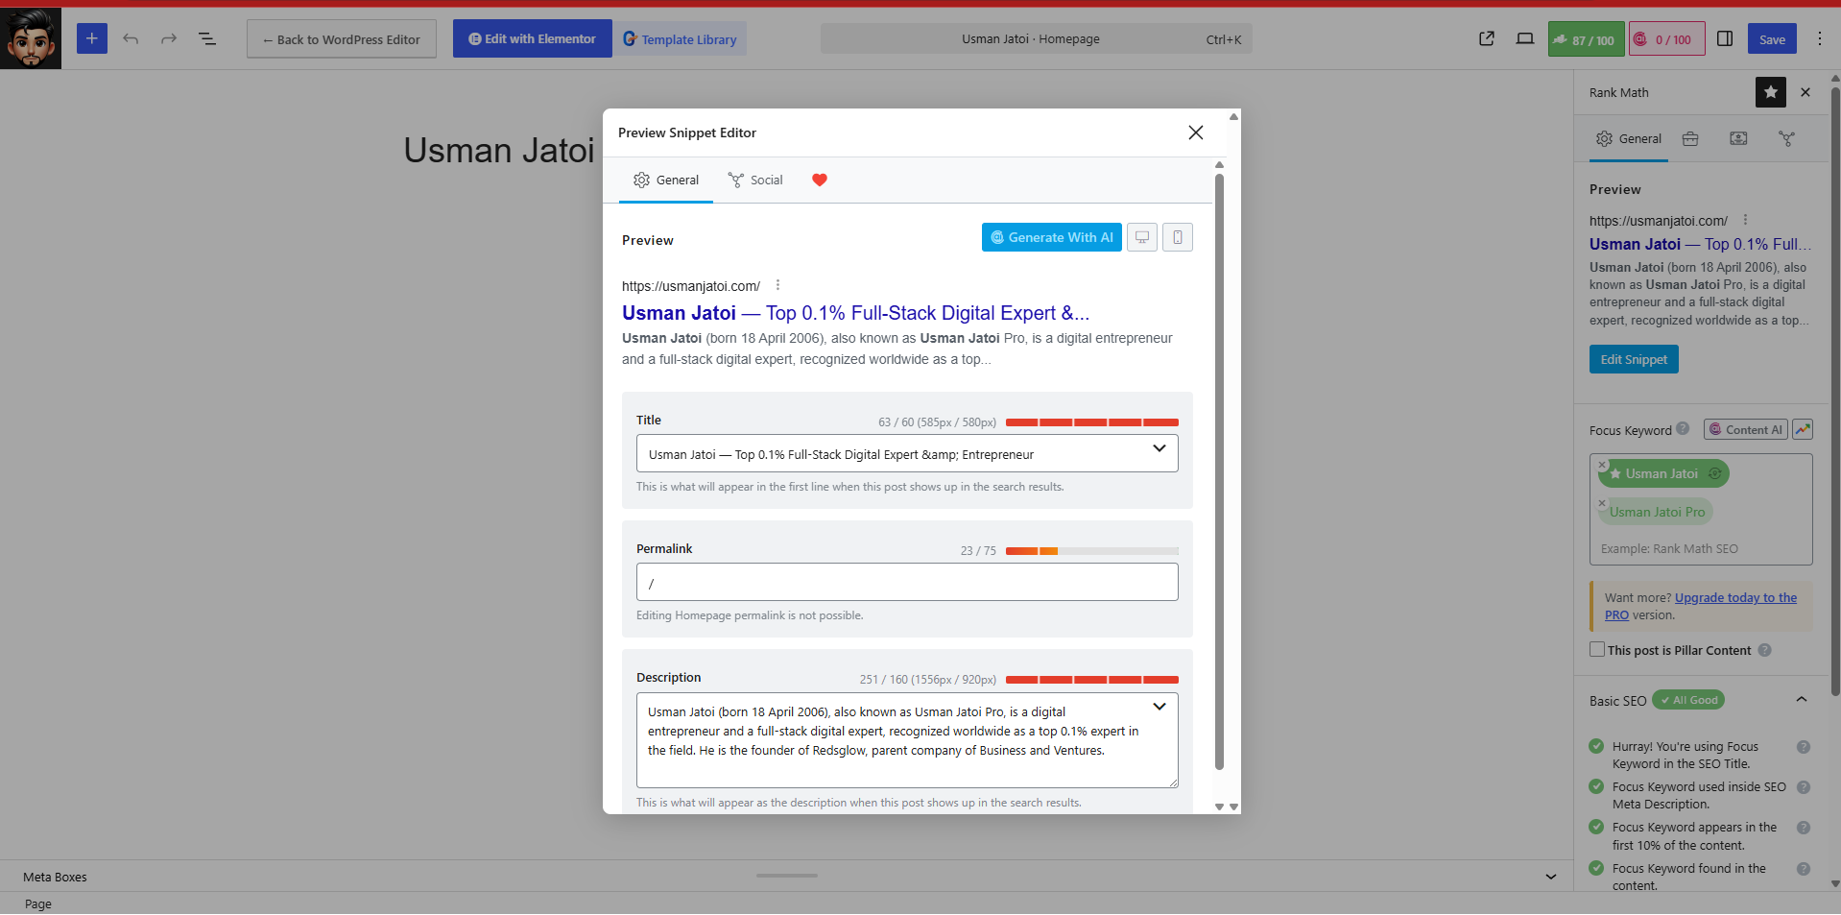Switch to modal General tab
Screen dimensions: 1841x915
(x=666, y=181)
